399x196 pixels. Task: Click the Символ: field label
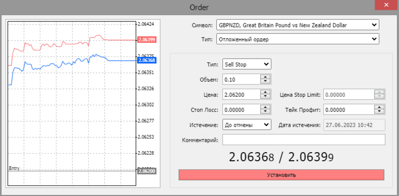click(x=202, y=25)
